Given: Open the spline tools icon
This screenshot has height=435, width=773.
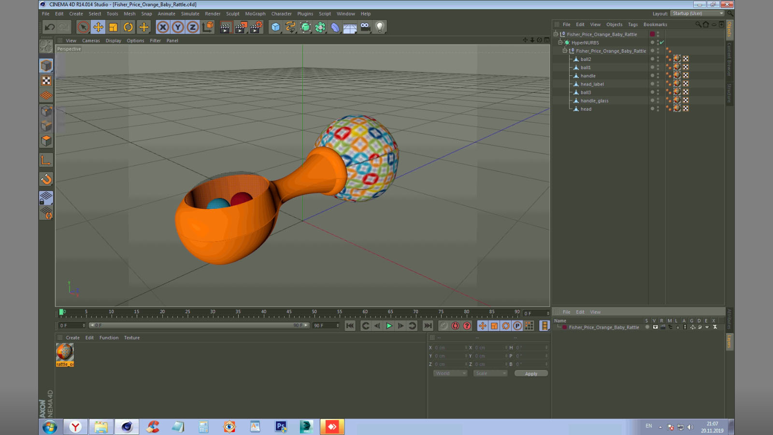Looking at the screenshot, I should pyautogui.click(x=290, y=27).
